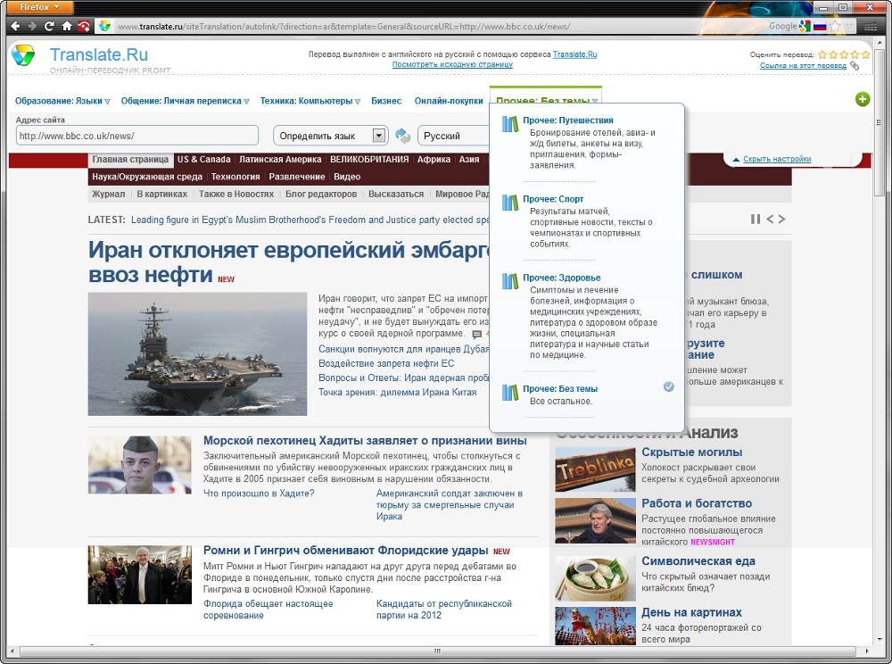
Task: Click the bookmark star in address bar
Action: [x=835, y=26]
